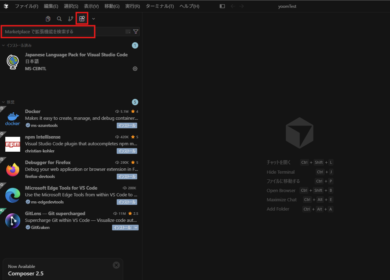The width and height of the screenshot is (390, 280).
Task: Click the GitLens logo icon
Action: click(x=13, y=221)
